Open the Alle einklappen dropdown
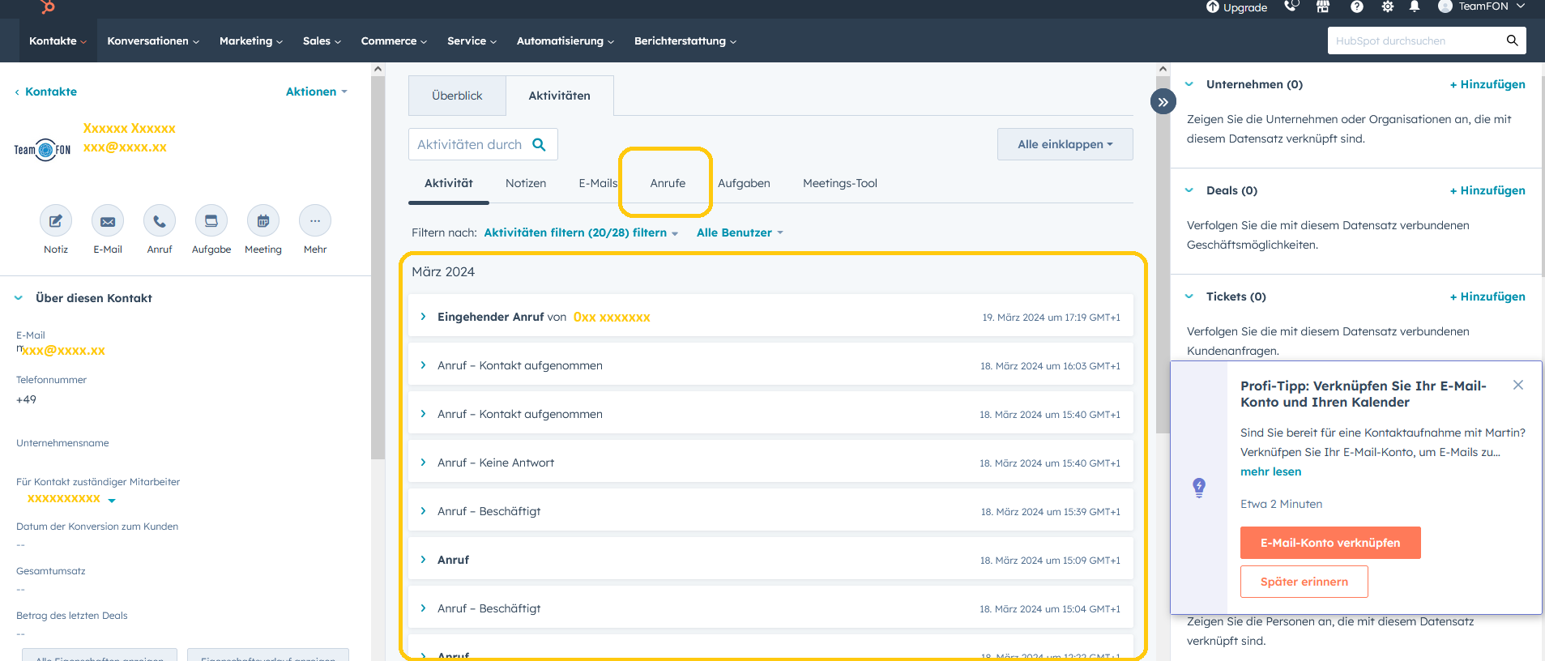 click(1065, 144)
